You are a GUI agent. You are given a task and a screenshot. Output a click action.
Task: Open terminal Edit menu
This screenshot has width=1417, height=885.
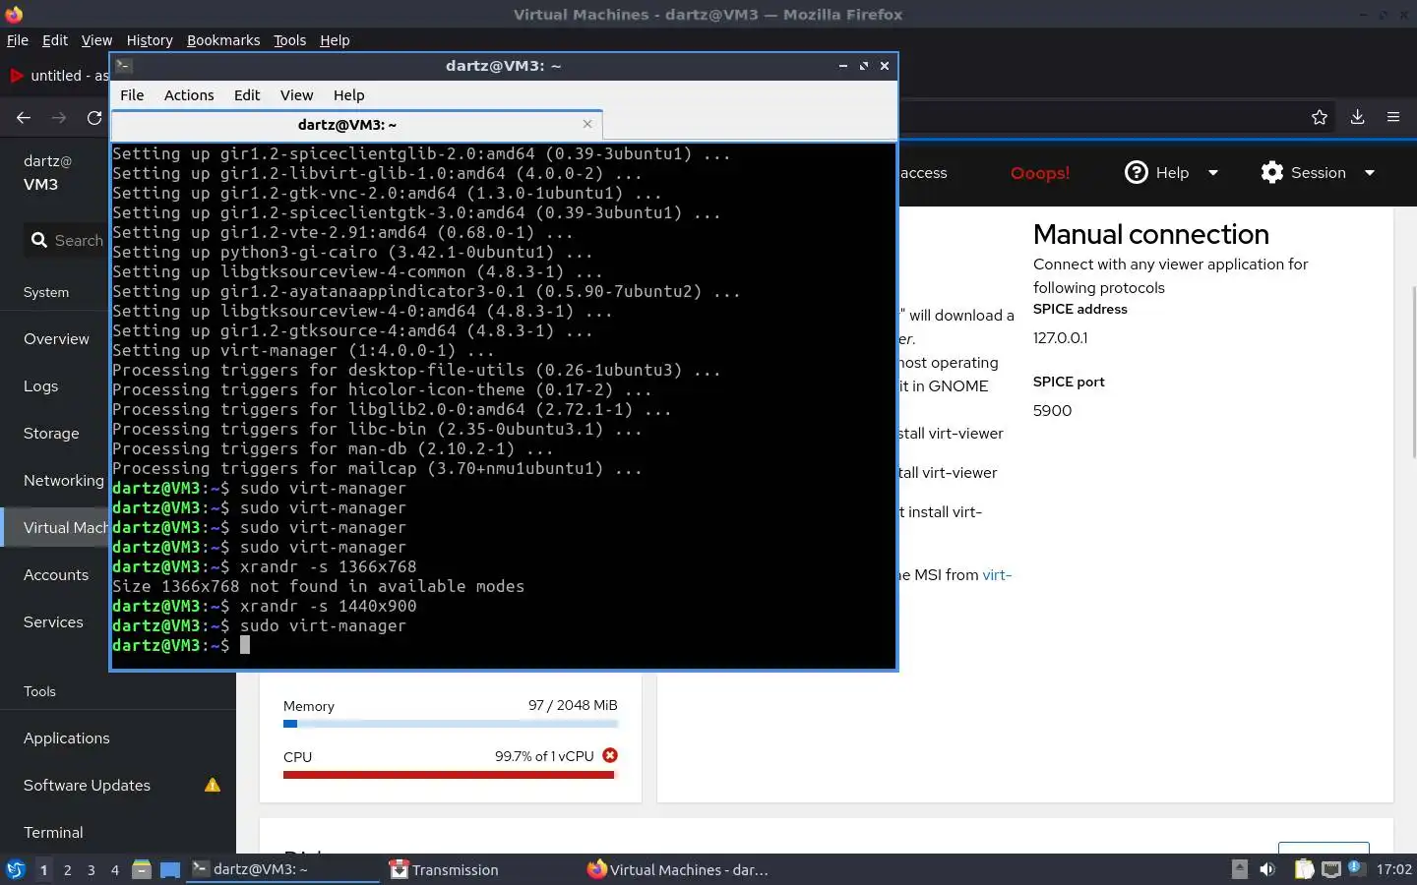point(247,94)
